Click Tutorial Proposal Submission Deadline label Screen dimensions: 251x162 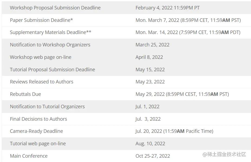[x=52, y=70]
